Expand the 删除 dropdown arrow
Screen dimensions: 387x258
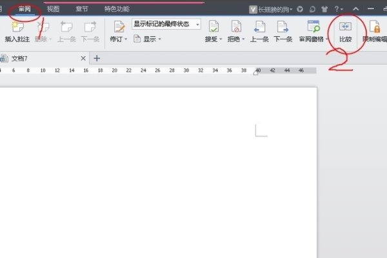50,39
